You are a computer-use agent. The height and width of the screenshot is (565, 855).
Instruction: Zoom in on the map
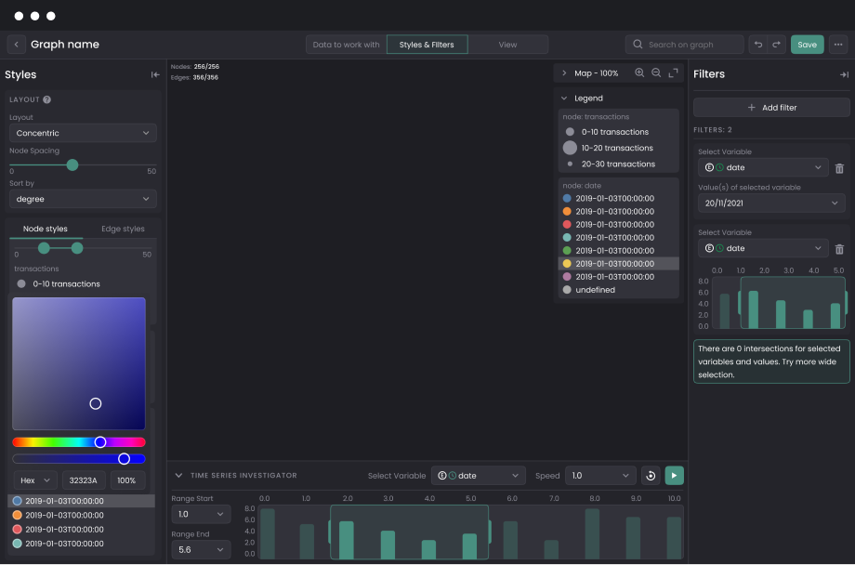click(x=639, y=73)
